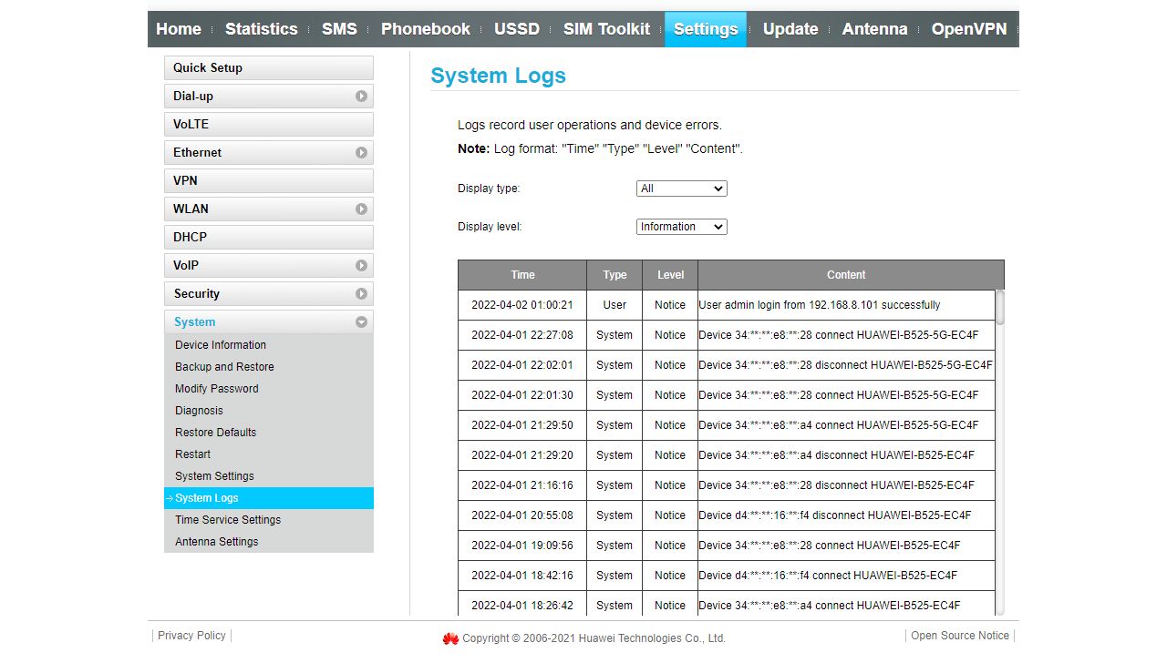The width and height of the screenshot is (1167, 663).
Task: Open Time Service Settings
Action: [228, 520]
